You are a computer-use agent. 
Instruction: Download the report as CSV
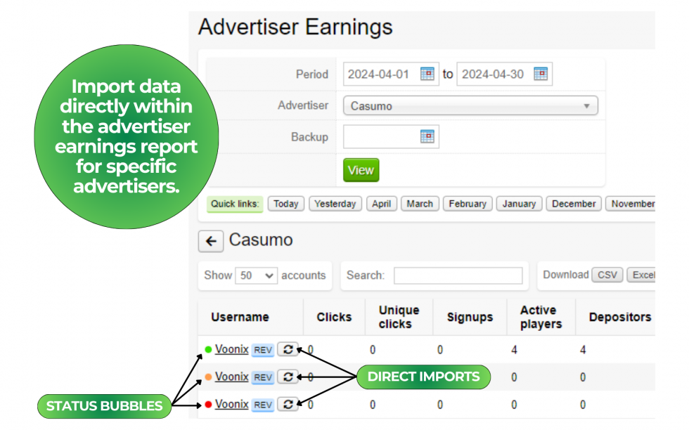pos(606,275)
